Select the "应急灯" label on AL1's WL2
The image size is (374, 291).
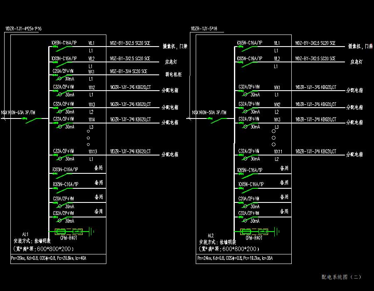pos(171,62)
